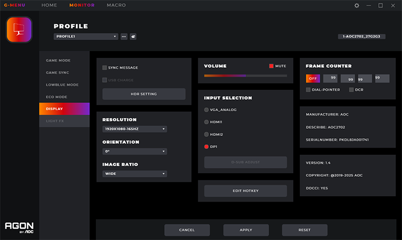This screenshot has width=402, height=240.
Task: Click the icon button next to profile ellipsis
Action: click(133, 36)
